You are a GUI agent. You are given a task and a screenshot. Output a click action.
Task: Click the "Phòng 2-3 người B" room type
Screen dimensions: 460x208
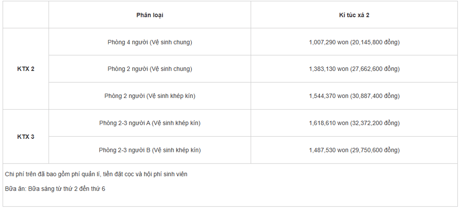pyautogui.click(x=150, y=150)
